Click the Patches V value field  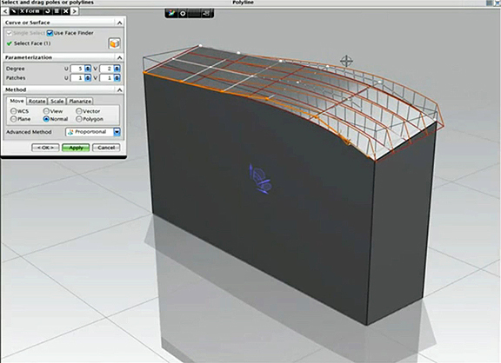pyautogui.click(x=107, y=78)
